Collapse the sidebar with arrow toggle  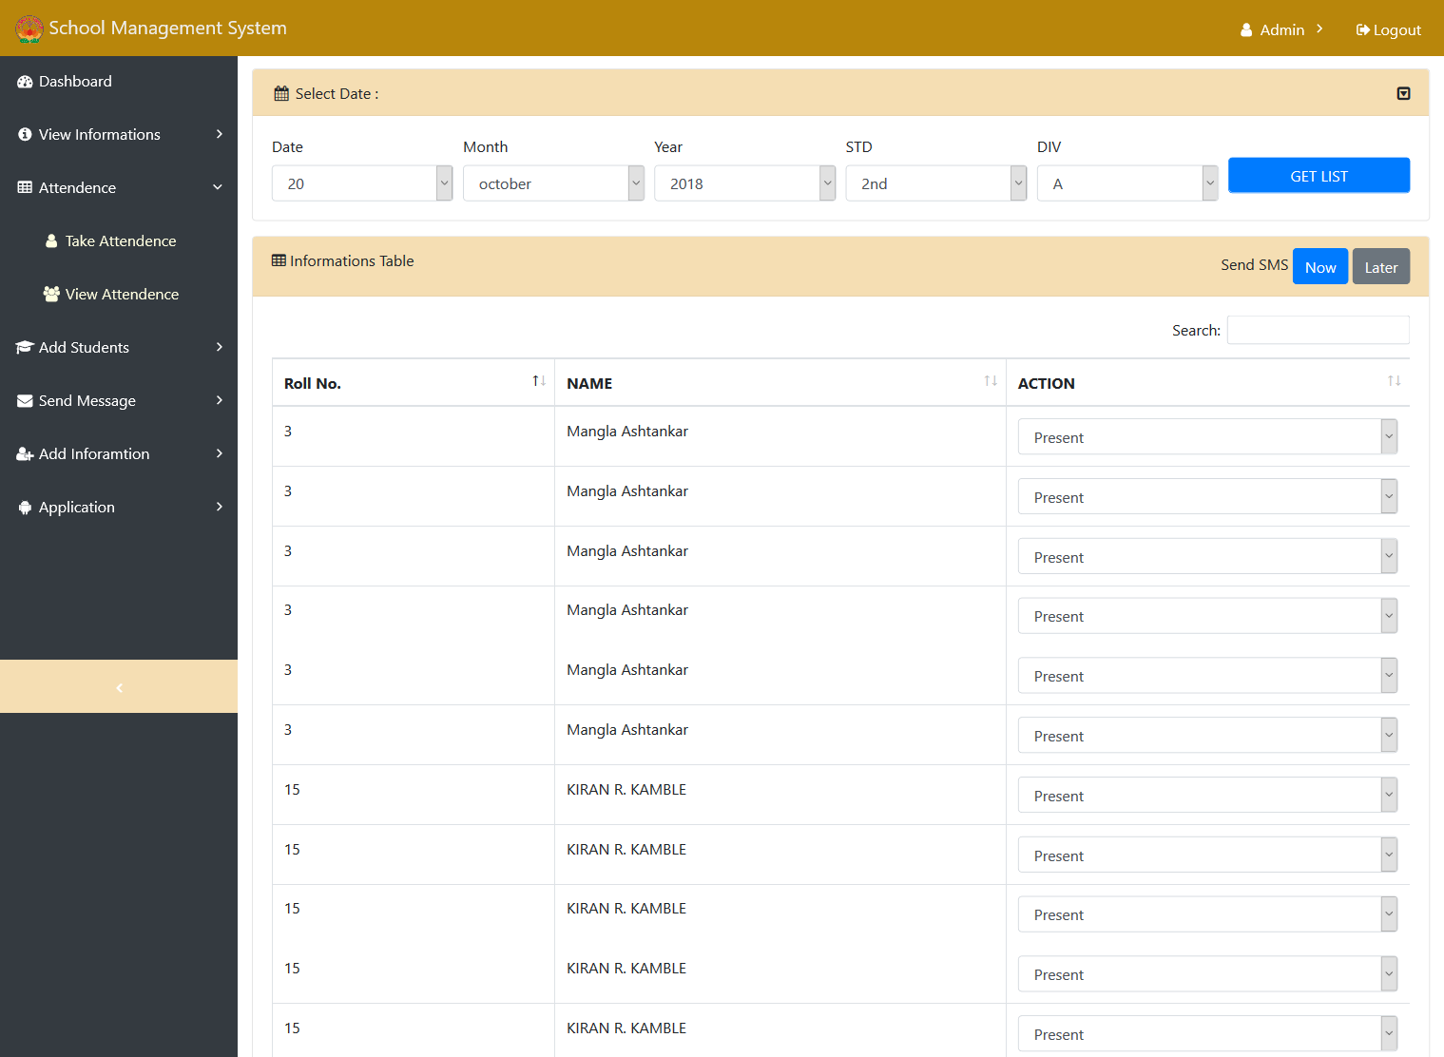point(119,686)
